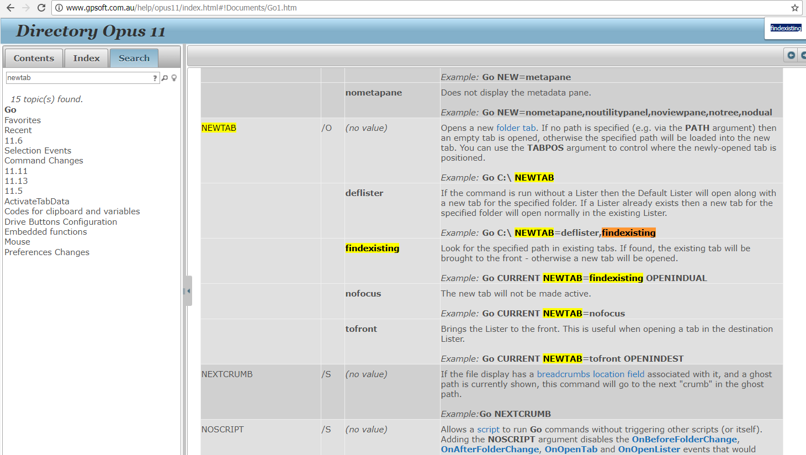Image resolution: width=806 pixels, height=455 pixels.
Task: Open the Selection Events search result
Action: [x=38, y=151]
